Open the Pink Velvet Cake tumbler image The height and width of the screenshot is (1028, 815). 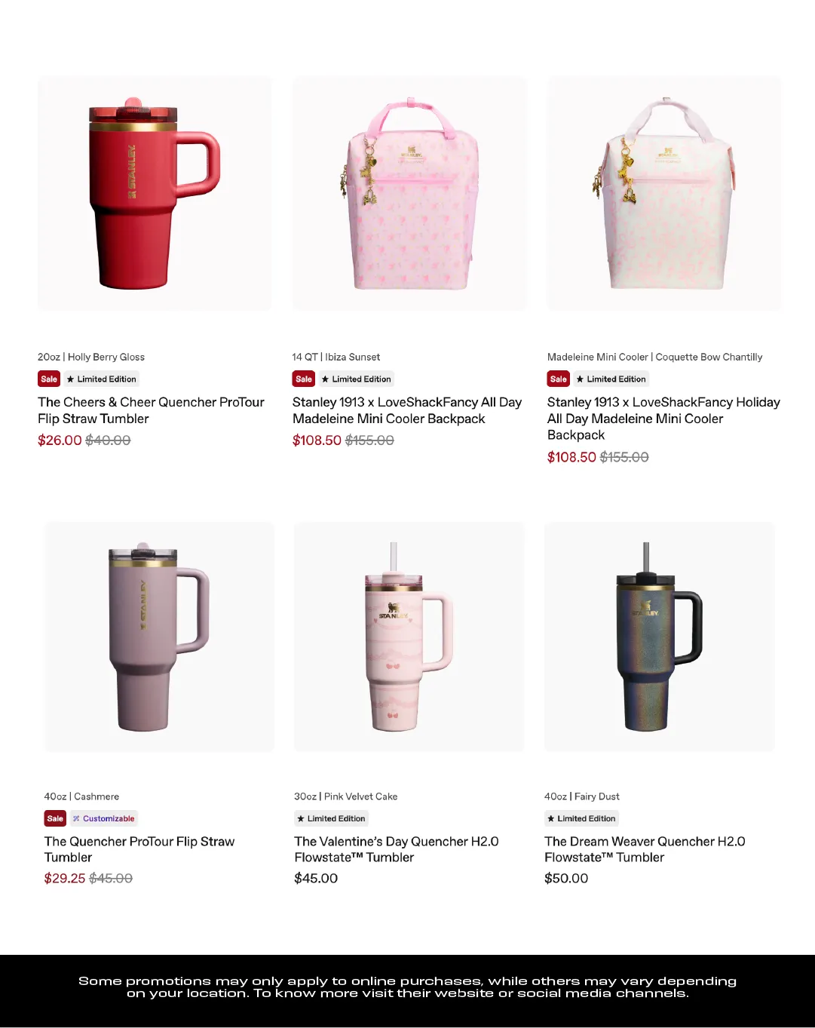(x=409, y=637)
